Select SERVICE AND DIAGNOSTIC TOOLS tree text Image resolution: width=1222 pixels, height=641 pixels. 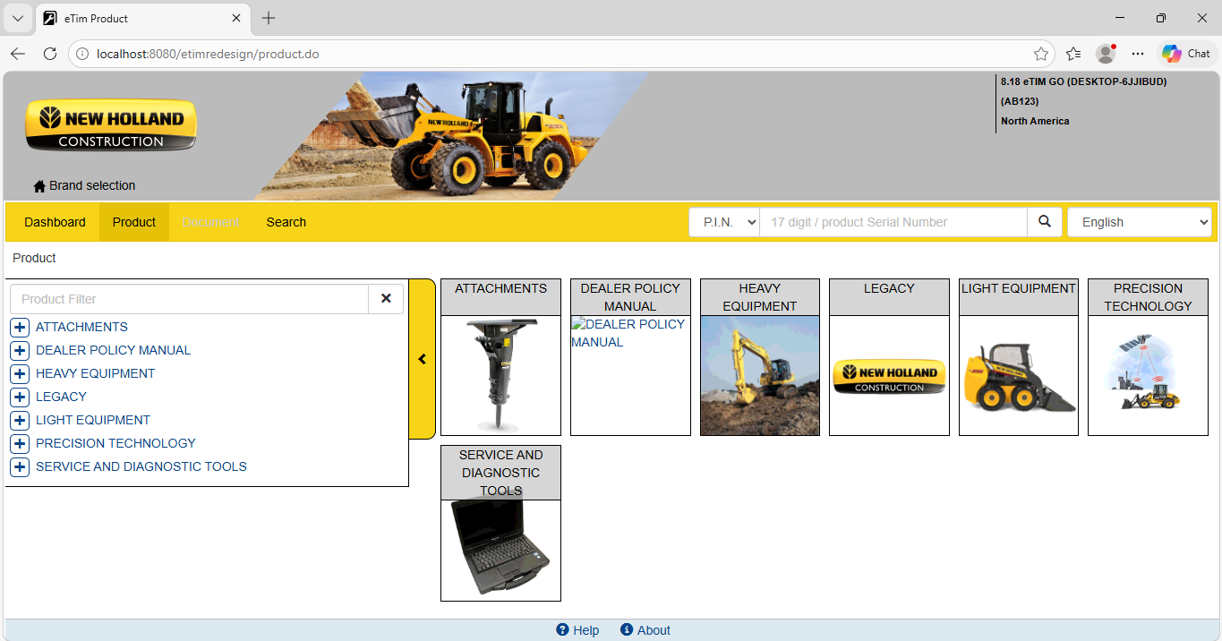141,466
